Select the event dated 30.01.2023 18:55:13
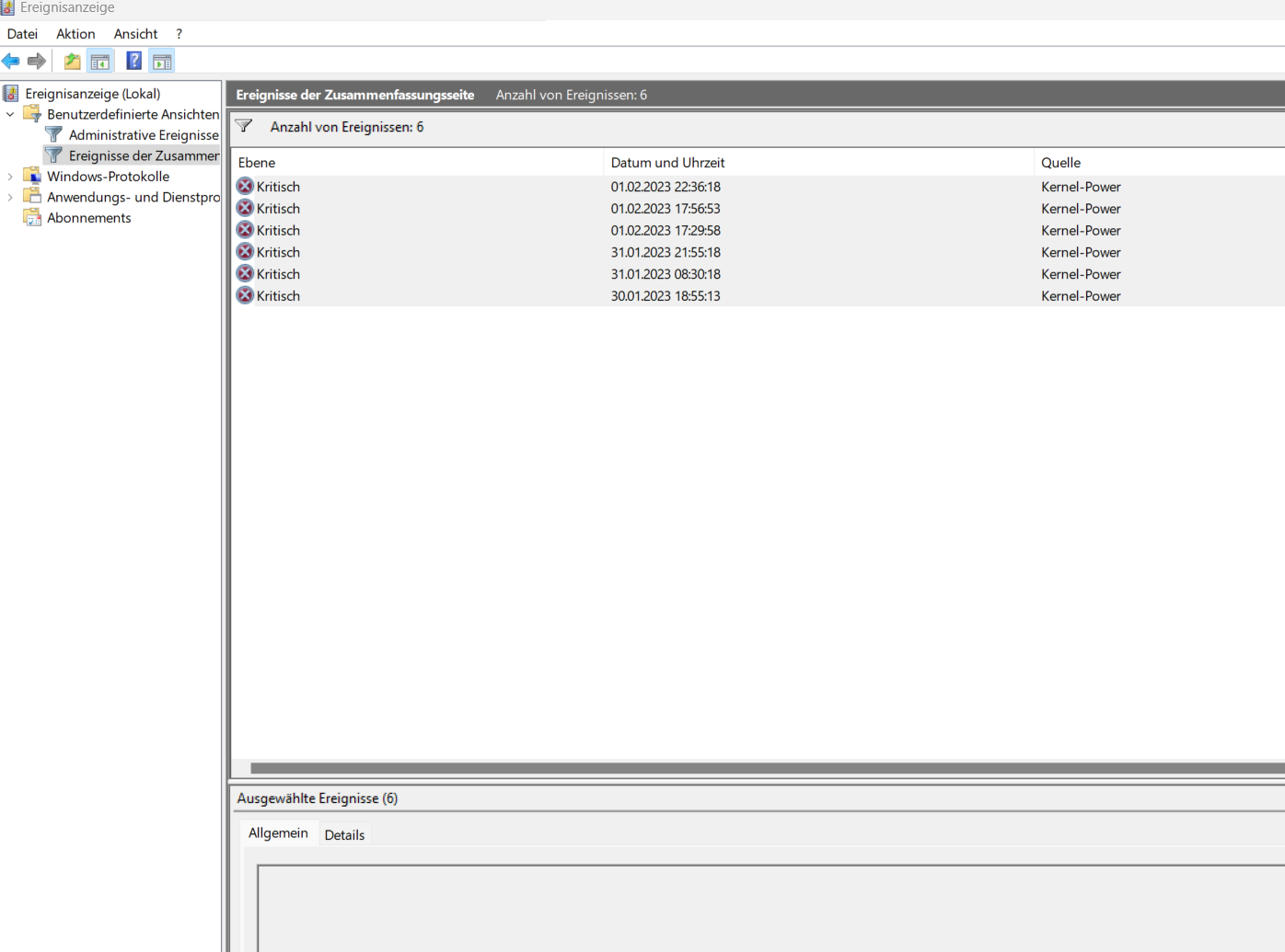This screenshot has height=952, width=1285. [x=758, y=296]
